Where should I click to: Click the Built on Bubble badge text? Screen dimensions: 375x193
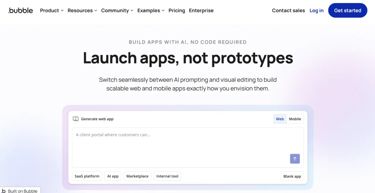click(23, 191)
